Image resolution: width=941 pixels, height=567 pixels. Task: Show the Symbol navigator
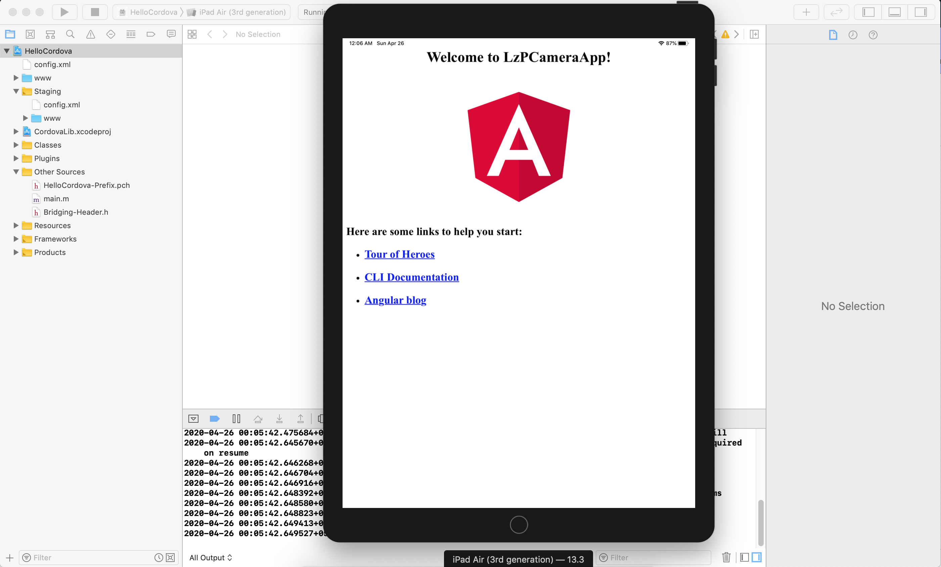(x=50, y=34)
